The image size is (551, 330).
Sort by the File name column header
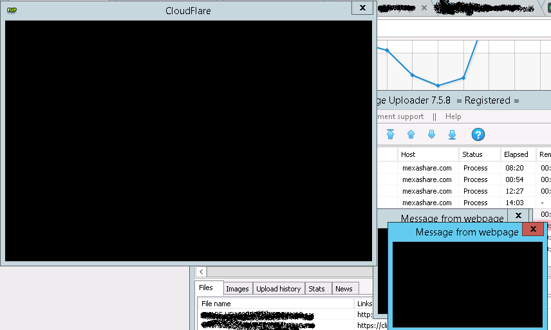pos(276,304)
